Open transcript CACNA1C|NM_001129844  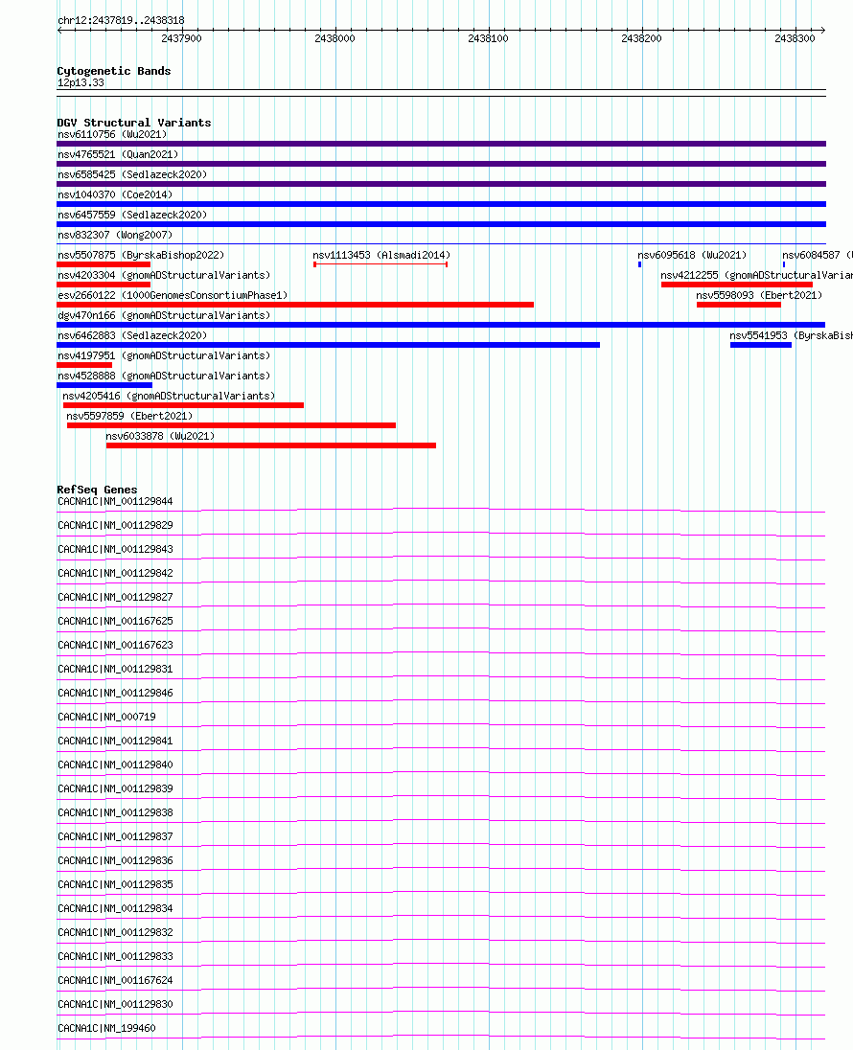pyautogui.click(x=115, y=502)
